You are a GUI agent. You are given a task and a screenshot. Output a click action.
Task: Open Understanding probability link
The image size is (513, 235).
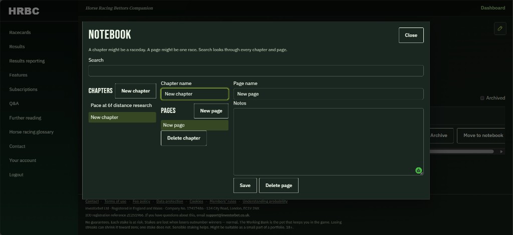tap(265, 201)
